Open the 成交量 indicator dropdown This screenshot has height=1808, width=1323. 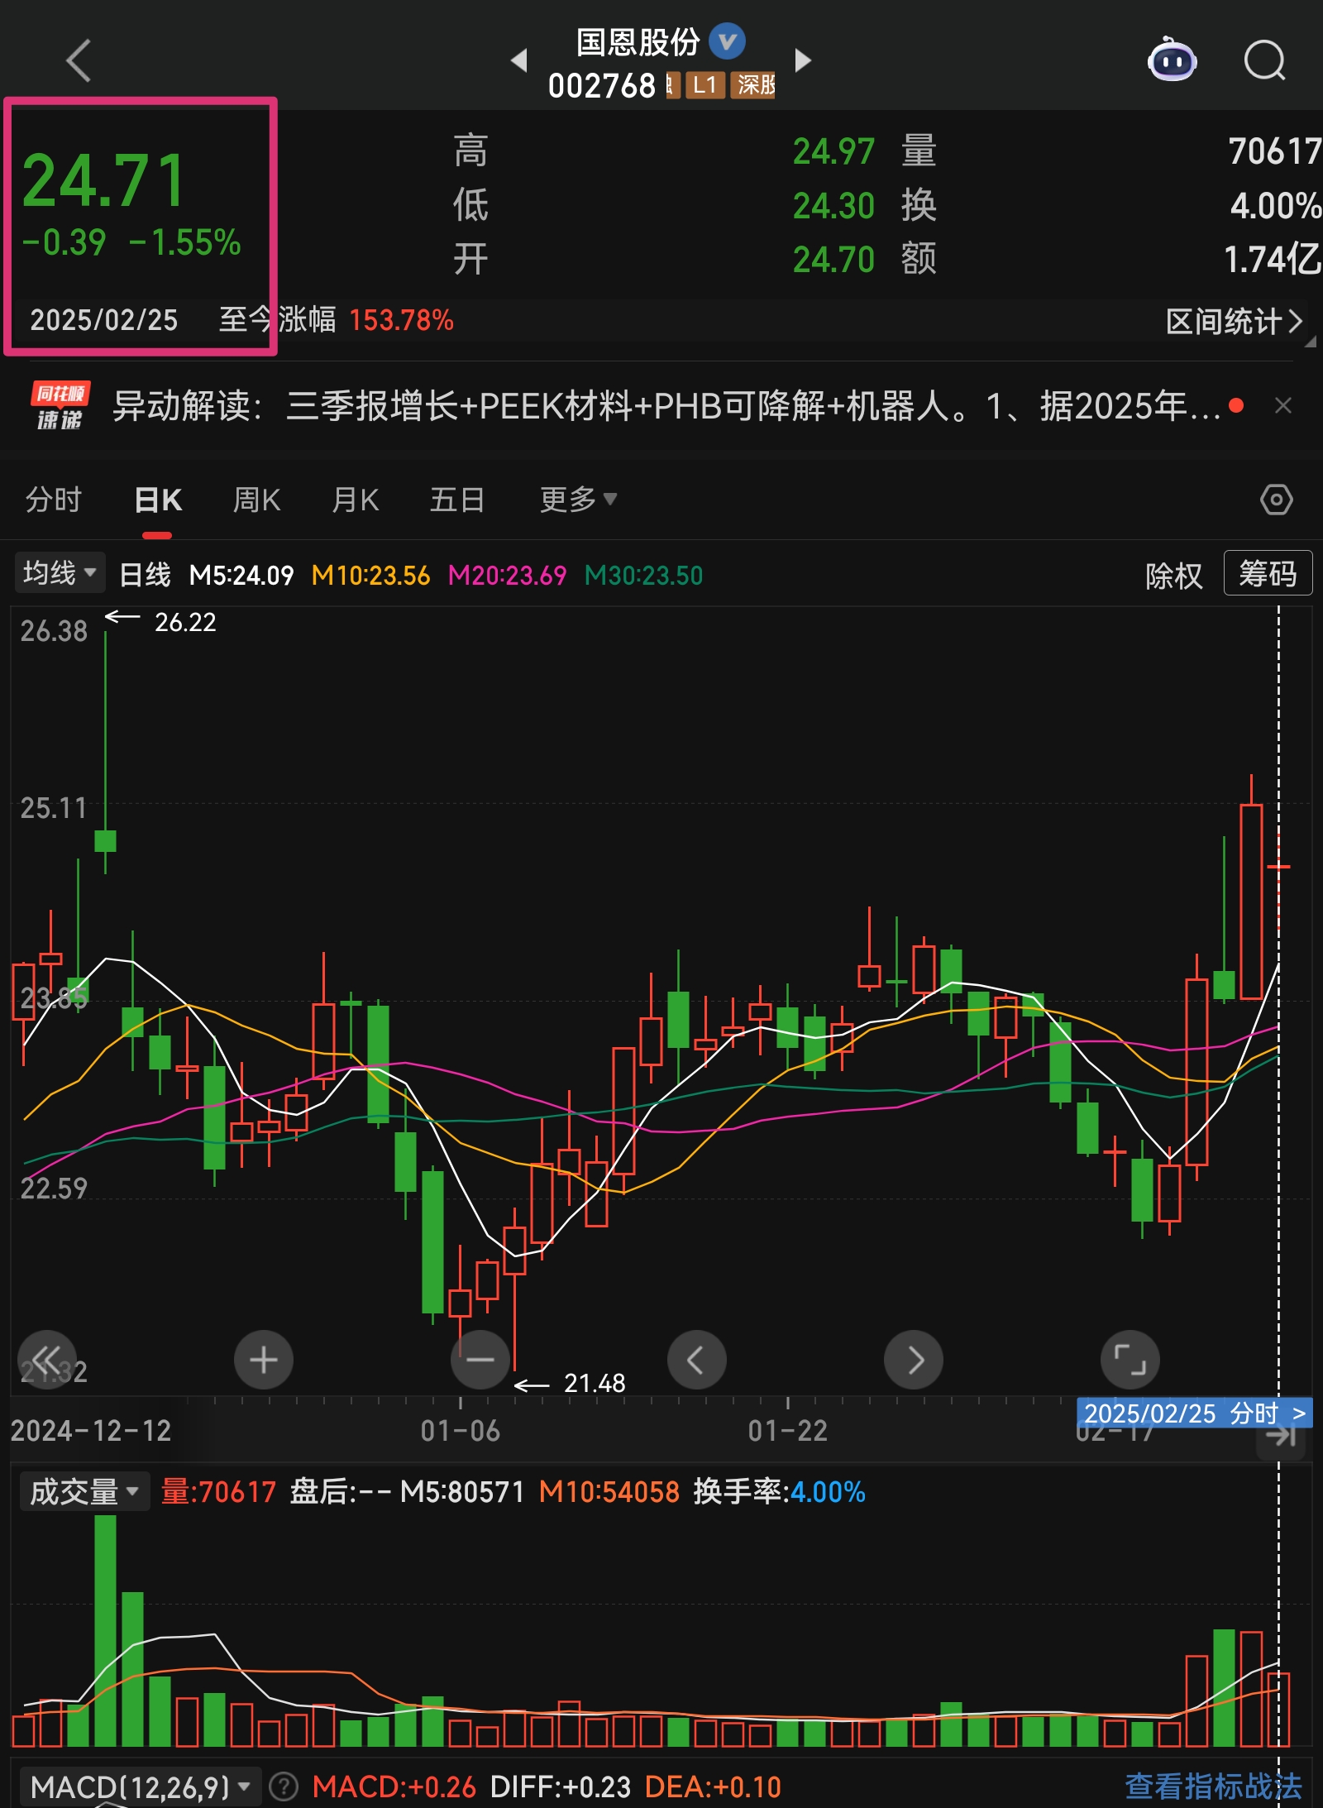84,1491
